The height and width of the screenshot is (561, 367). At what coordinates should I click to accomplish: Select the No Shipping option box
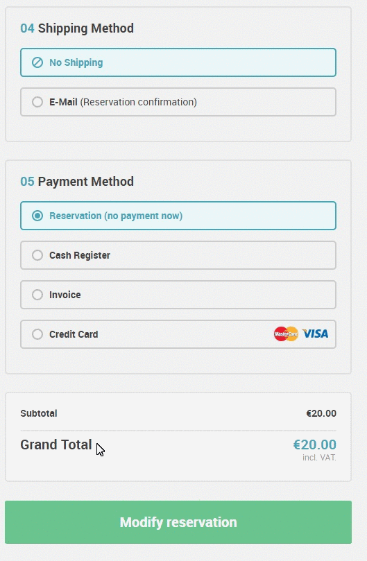click(x=178, y=62)
